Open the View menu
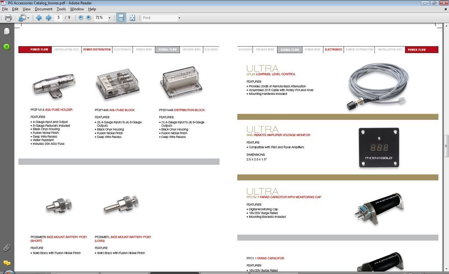 [x=26, y=9]
